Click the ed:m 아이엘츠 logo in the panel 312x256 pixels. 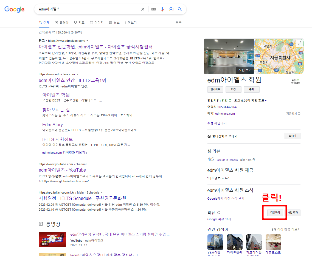(296, 81)
